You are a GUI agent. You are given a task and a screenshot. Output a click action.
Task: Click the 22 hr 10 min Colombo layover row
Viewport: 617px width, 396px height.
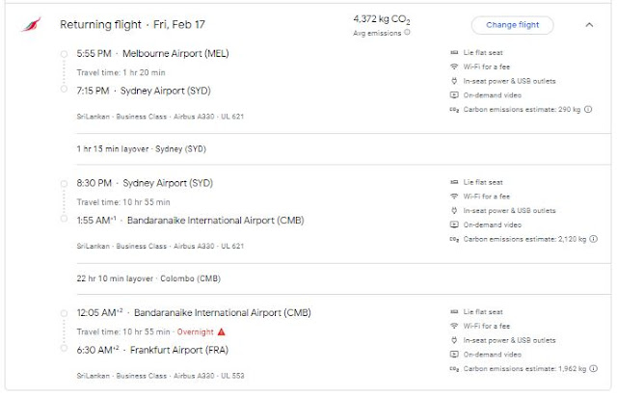(143, 279)
